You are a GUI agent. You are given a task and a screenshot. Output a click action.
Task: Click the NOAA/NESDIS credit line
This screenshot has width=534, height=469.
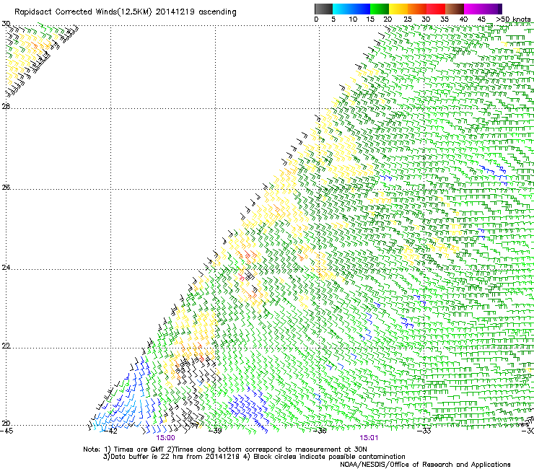coord(425,465)
